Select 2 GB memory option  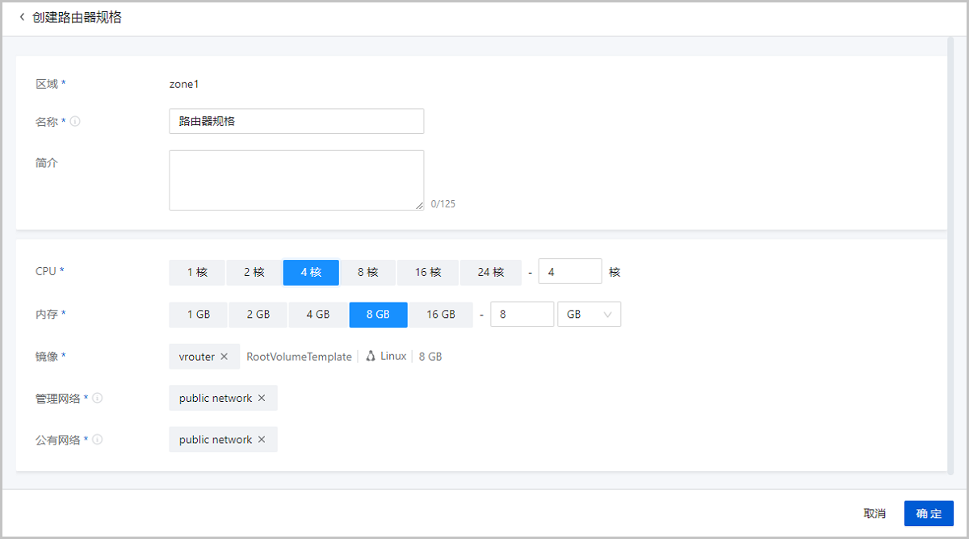(x=258, y=314)
